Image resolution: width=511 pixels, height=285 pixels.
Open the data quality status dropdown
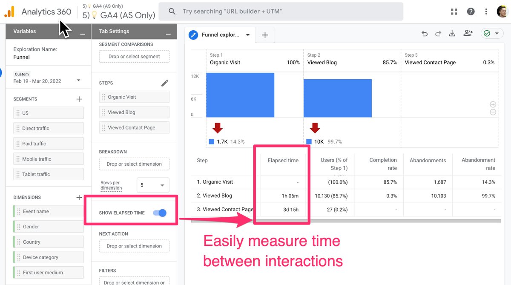tap(493, 33)
